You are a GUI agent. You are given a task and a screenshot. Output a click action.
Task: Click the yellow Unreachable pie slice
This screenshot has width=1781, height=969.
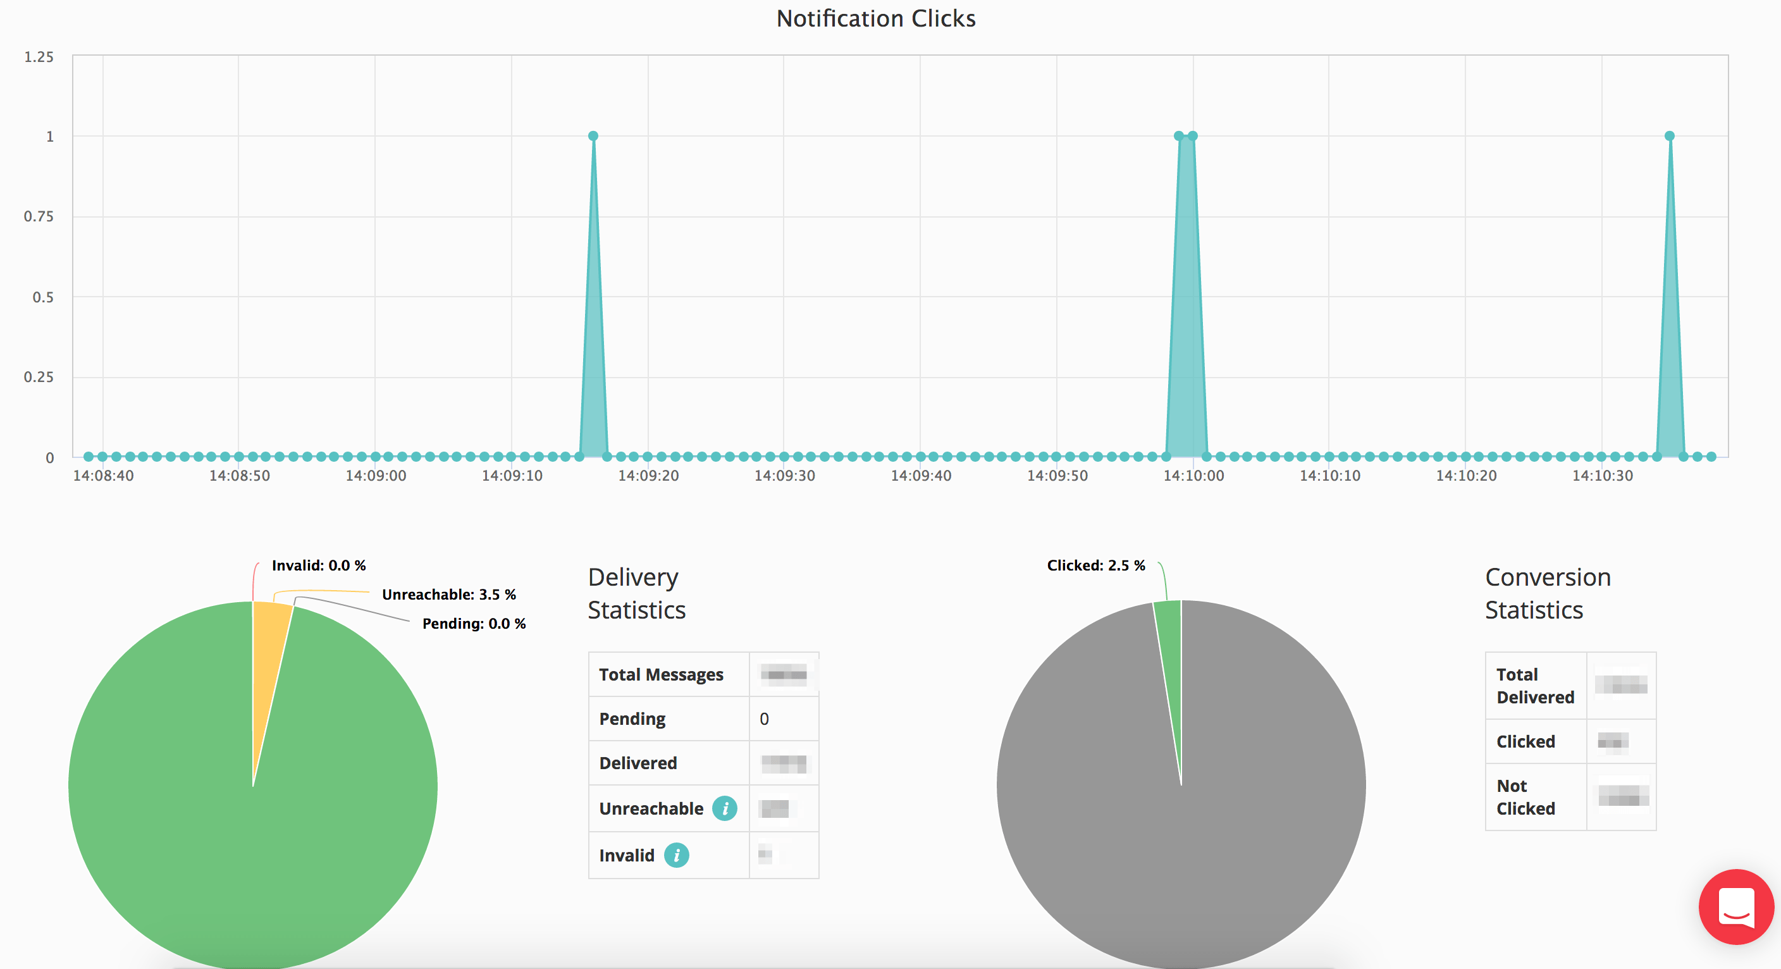coord(269,664)
